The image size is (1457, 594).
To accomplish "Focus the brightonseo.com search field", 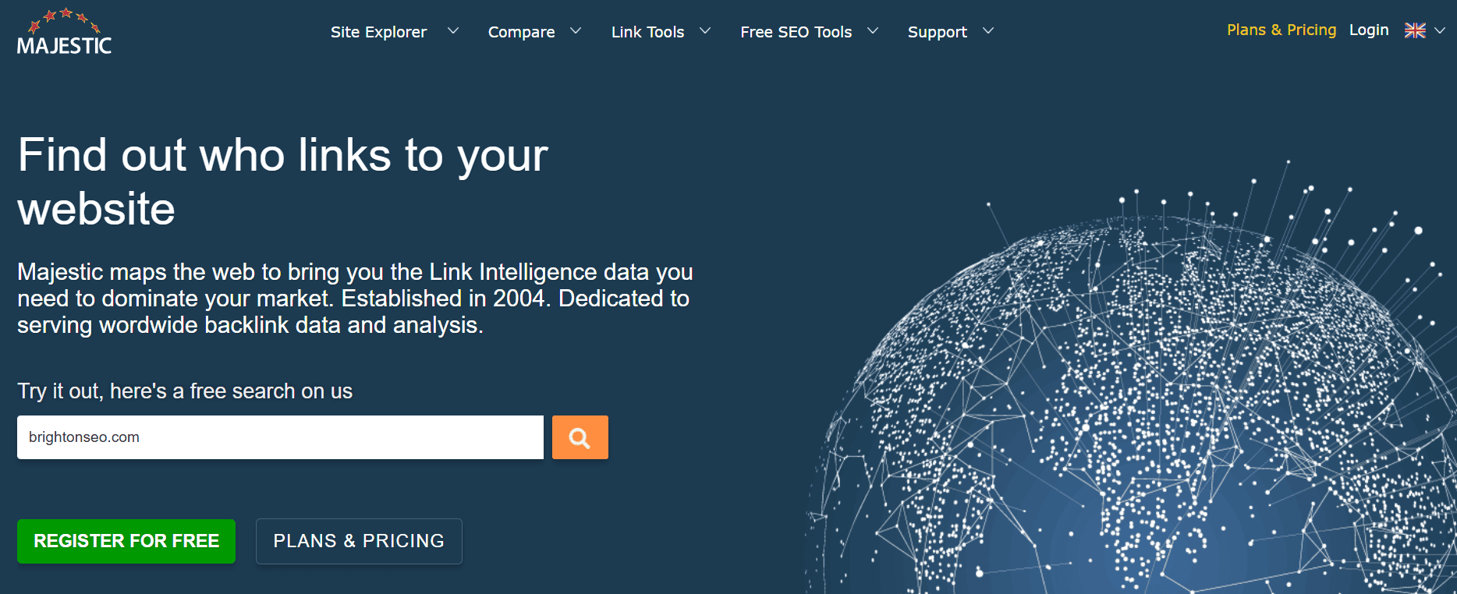I will point(280,437).
